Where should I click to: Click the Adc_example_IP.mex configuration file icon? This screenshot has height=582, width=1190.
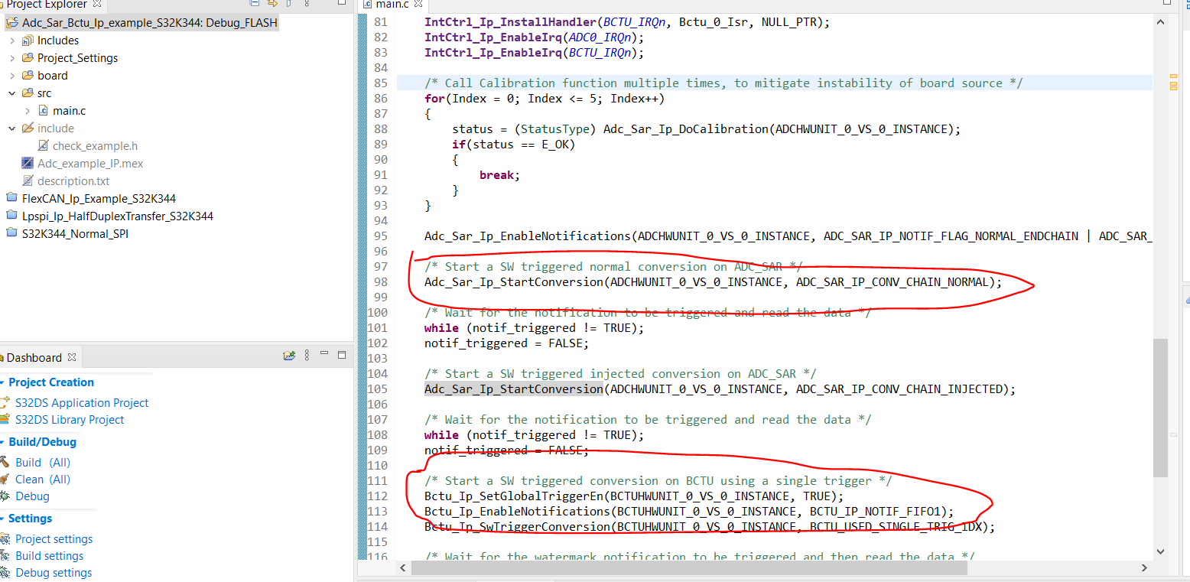coord(27,163)
